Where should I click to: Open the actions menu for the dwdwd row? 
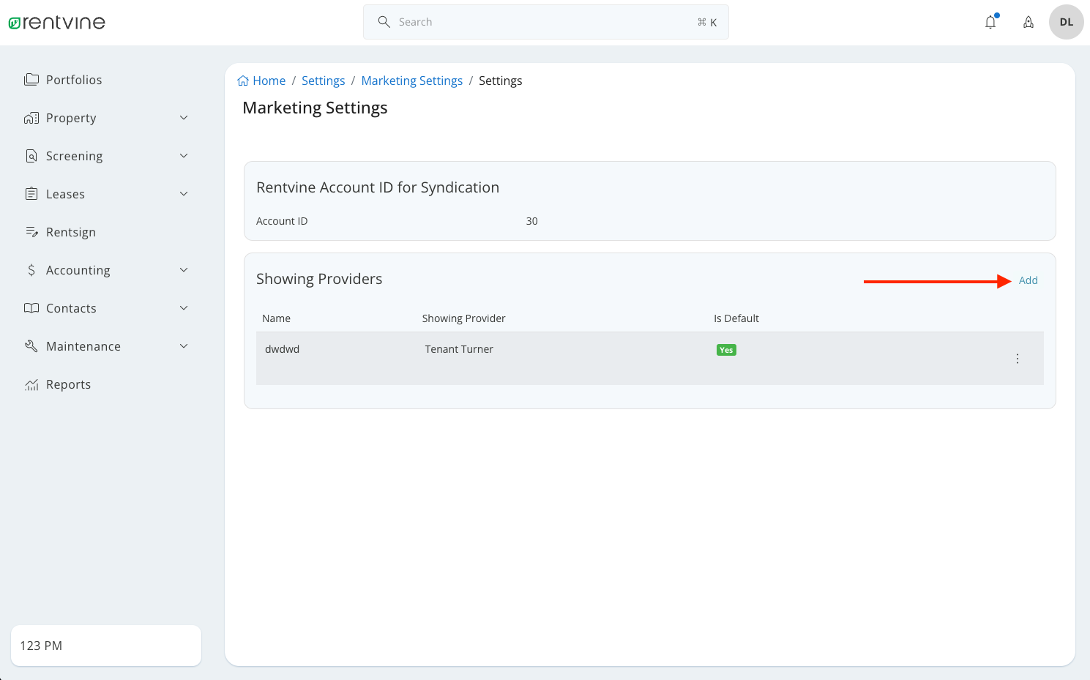tap(1017, 359)
